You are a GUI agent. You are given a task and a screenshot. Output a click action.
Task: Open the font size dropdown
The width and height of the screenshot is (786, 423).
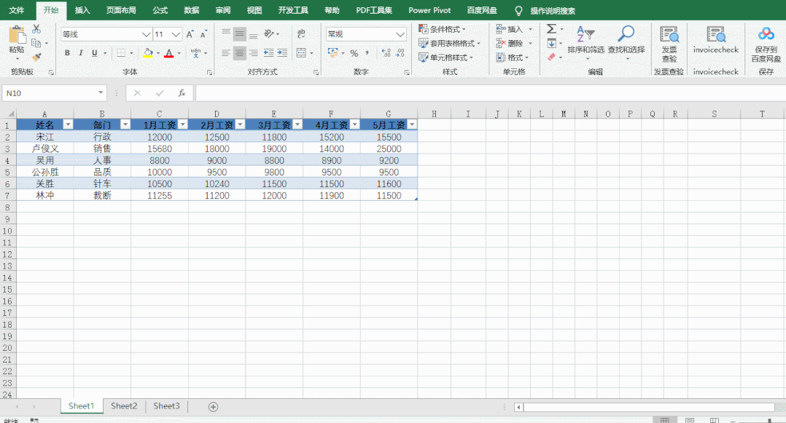(176, 34)
